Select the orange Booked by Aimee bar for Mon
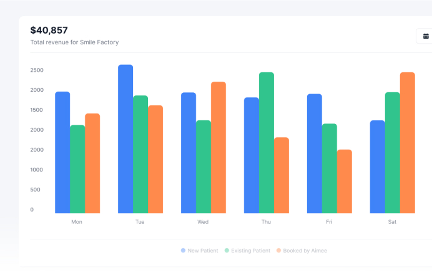The height and width of the screenshot is (275, 432). (x=92, y=163)
